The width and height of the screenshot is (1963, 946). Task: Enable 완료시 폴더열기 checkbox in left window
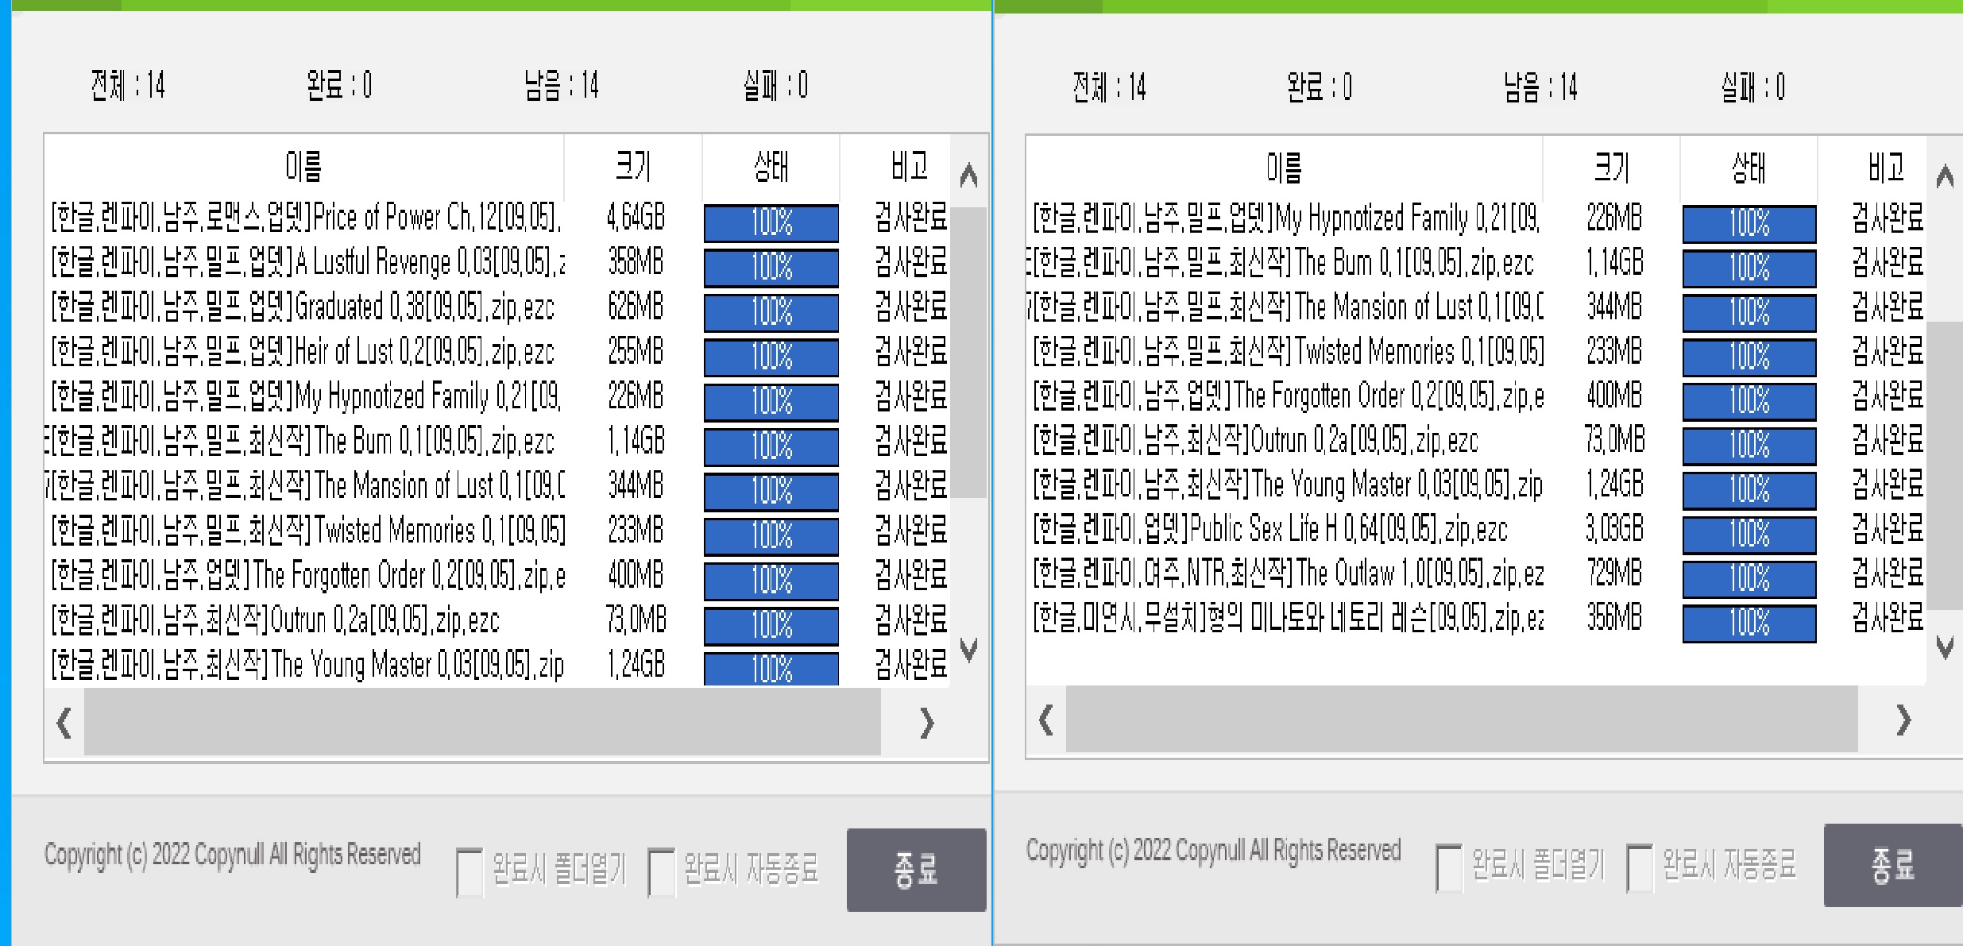coord(469,871)
